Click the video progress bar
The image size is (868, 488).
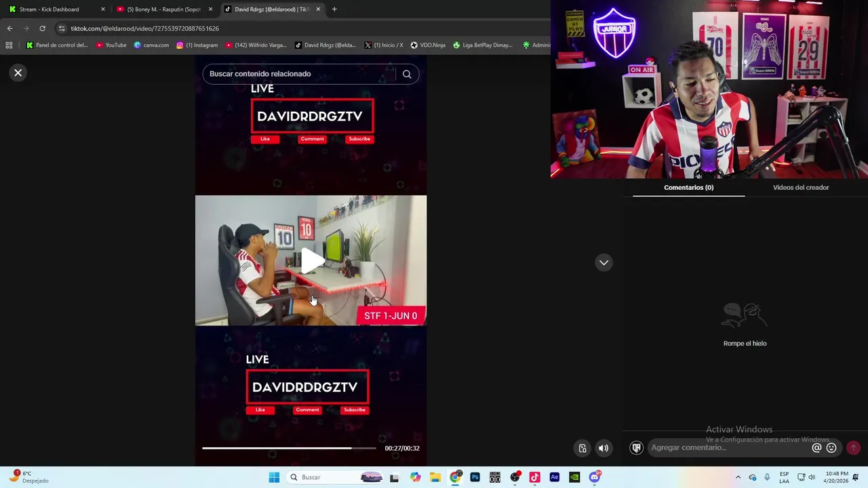pos(289,448)
